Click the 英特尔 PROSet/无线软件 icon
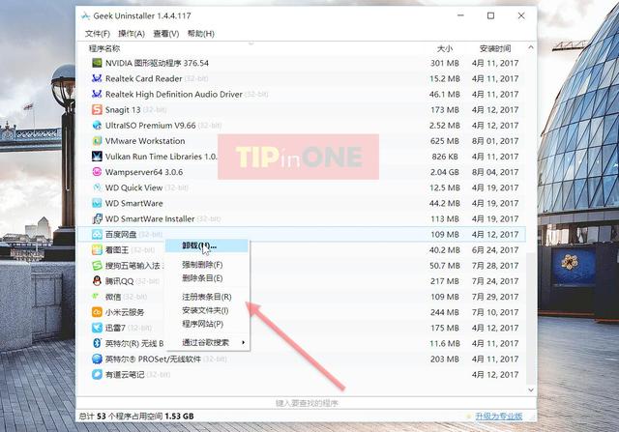The height and width of the screenshot is (432, 619). click(97, 359)
